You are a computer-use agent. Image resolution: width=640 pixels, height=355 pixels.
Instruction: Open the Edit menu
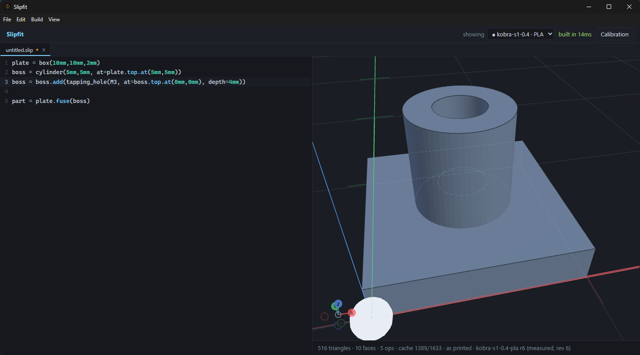[x=21, y=20]
